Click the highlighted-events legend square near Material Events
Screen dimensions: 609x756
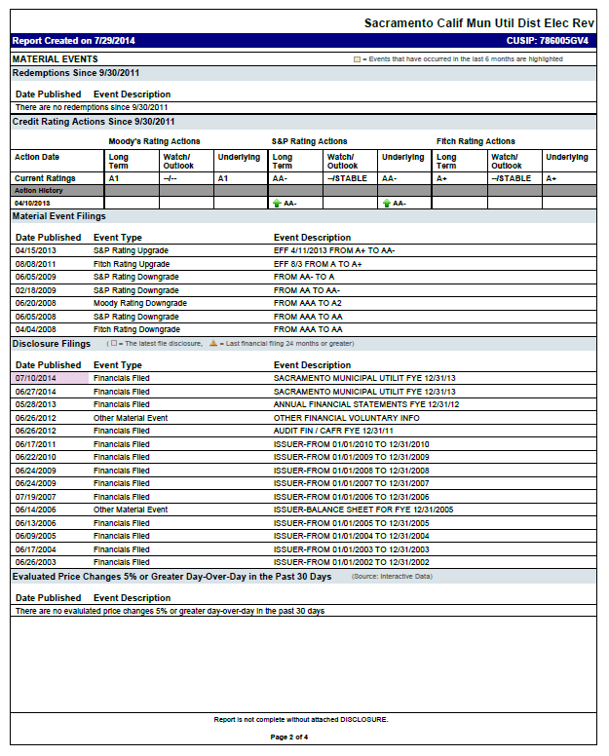(357, 59)
